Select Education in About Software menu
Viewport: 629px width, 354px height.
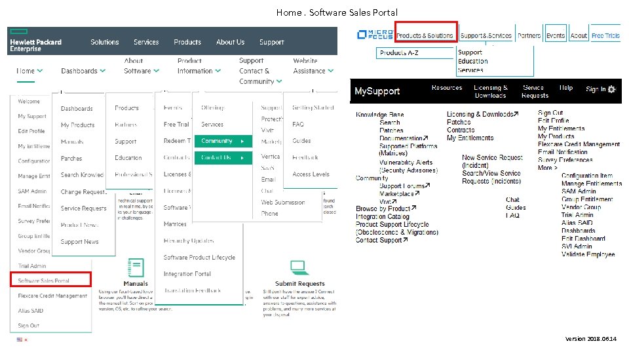pyautogui.click(x=128, y=158)
